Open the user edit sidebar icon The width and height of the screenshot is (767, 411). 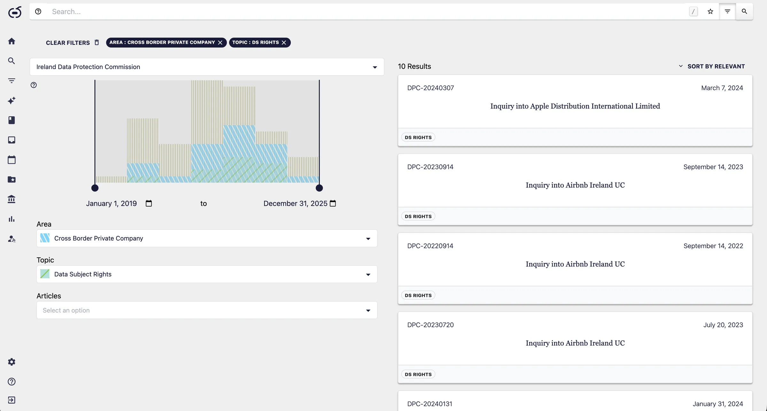click(12, 239)
